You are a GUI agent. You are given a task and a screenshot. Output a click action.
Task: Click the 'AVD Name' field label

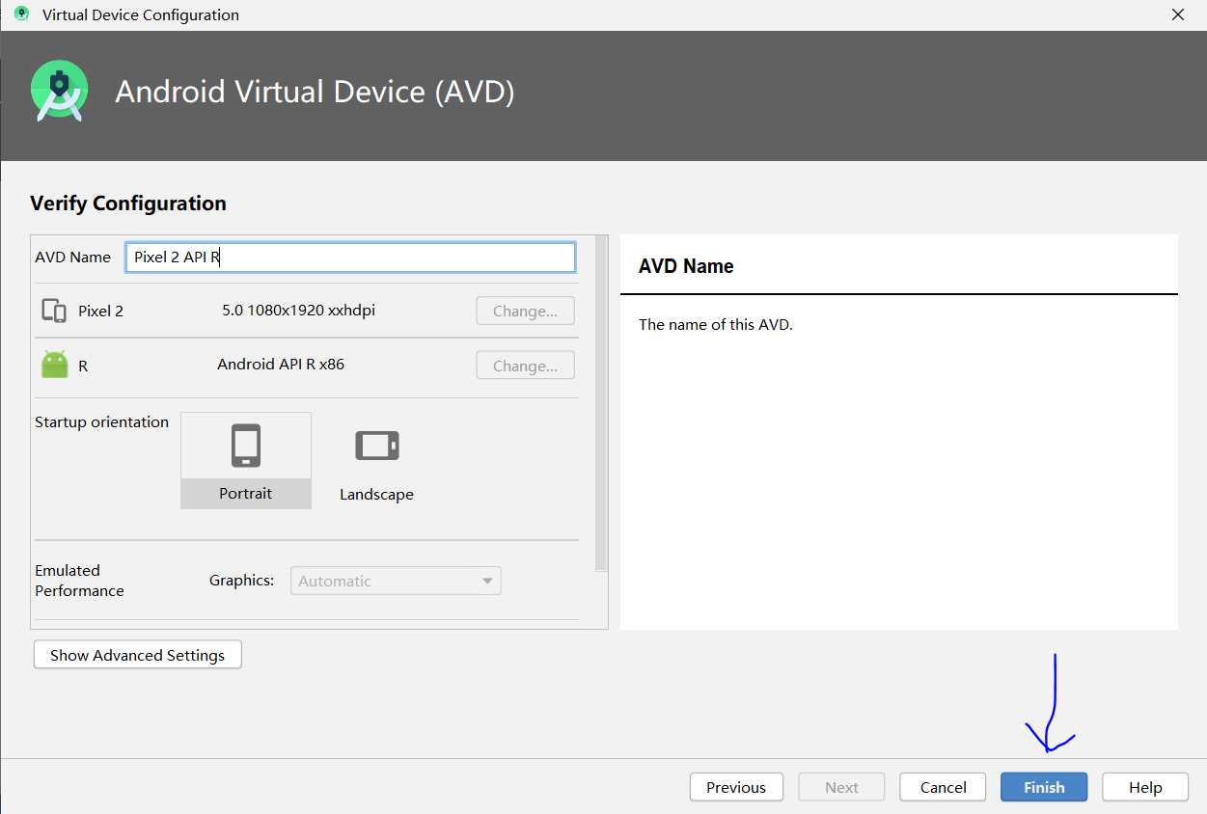tap(72, 257)
